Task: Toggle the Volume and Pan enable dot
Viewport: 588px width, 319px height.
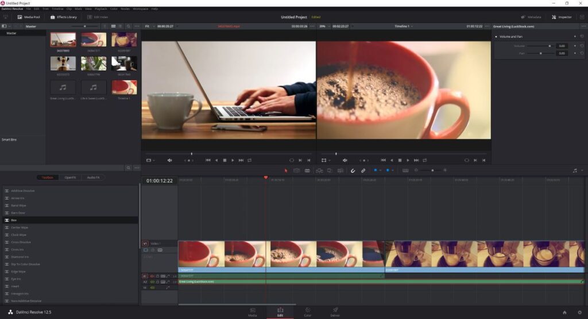Action: click(496, 36)
